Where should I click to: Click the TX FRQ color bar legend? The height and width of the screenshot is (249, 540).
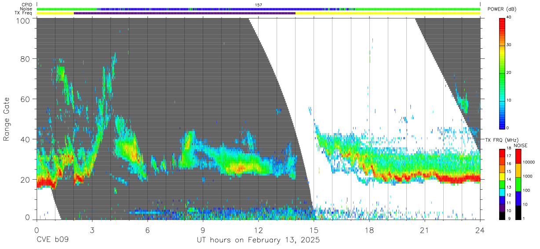coord(502,184)
